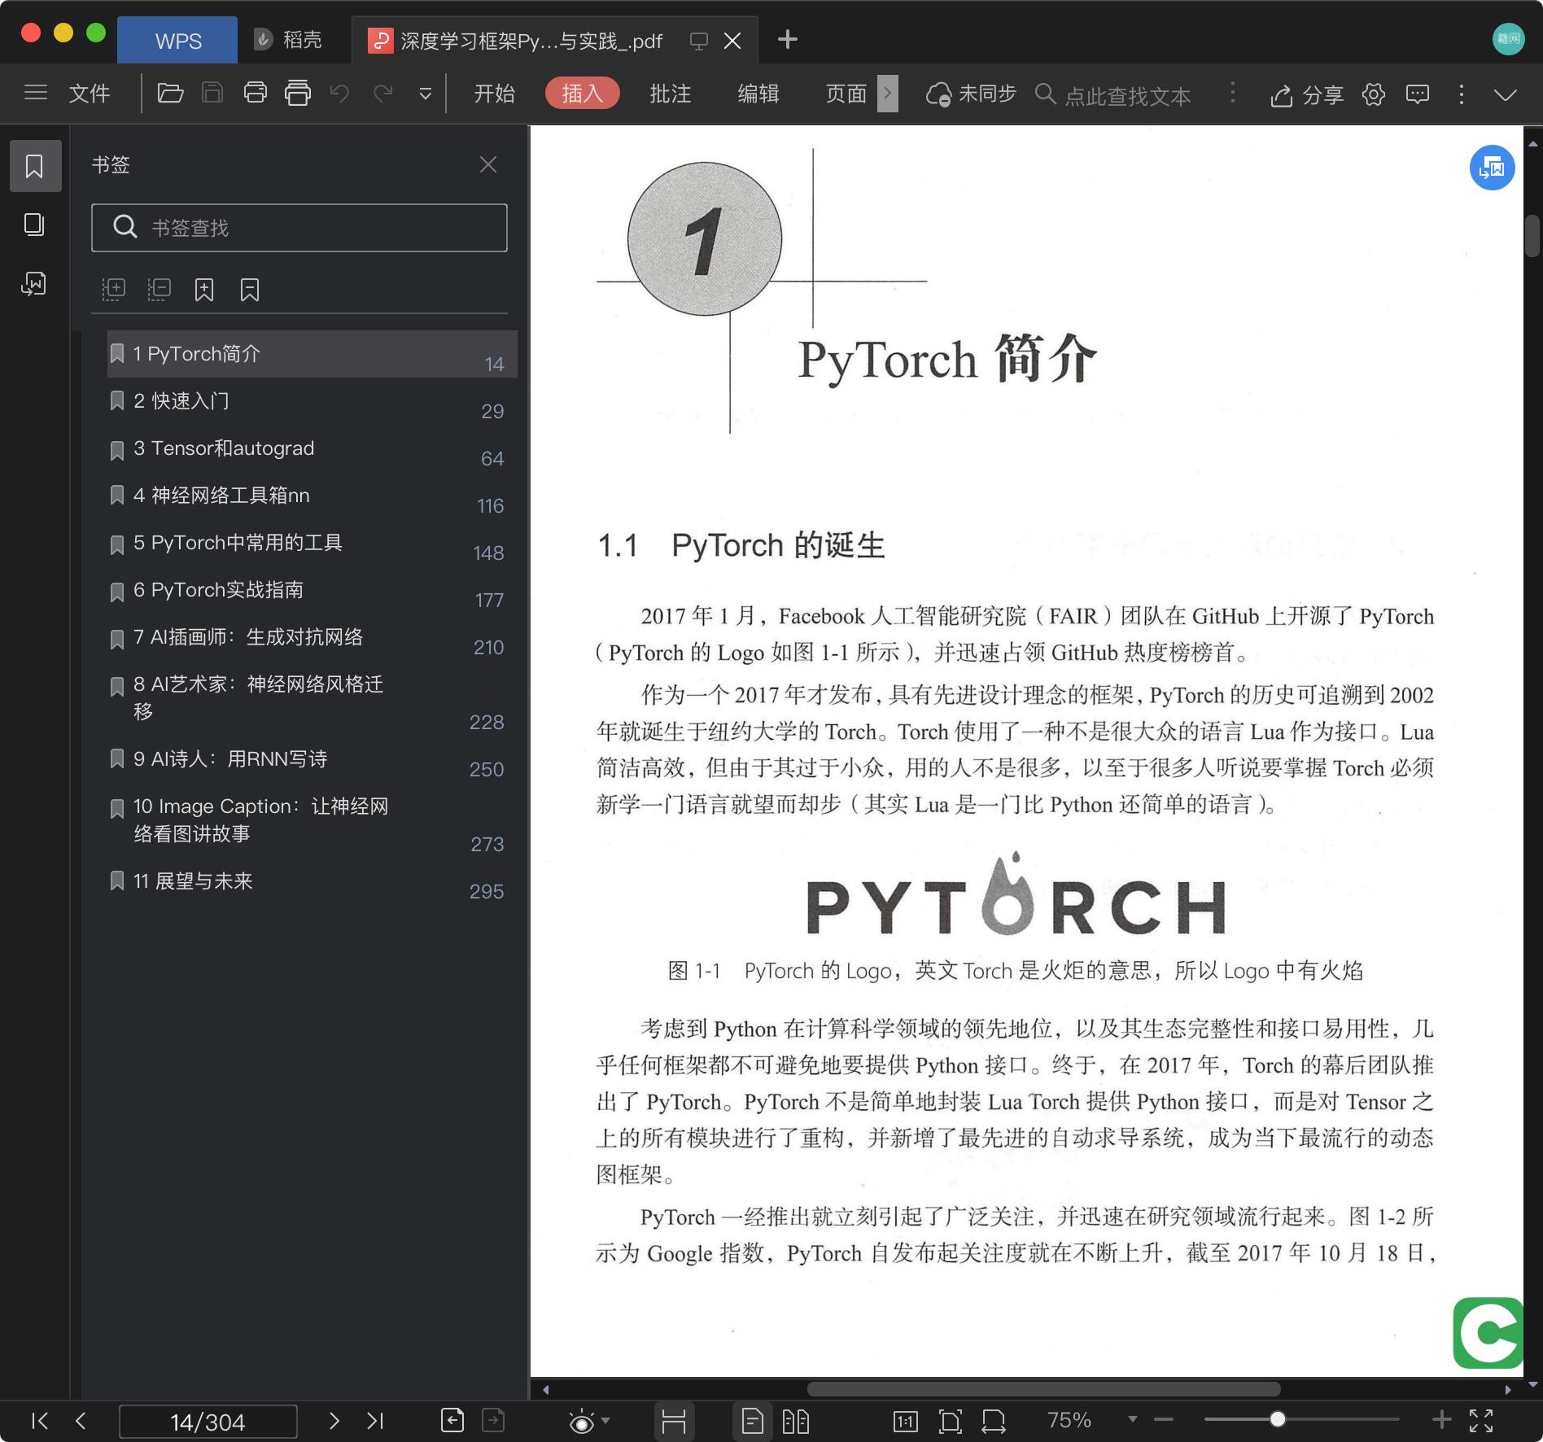The height and width of the screenshot is (1442, 1543).
Task: Select bookmark 7 AI插画师：生成对抗网络
Action: (x=313, y=637)
